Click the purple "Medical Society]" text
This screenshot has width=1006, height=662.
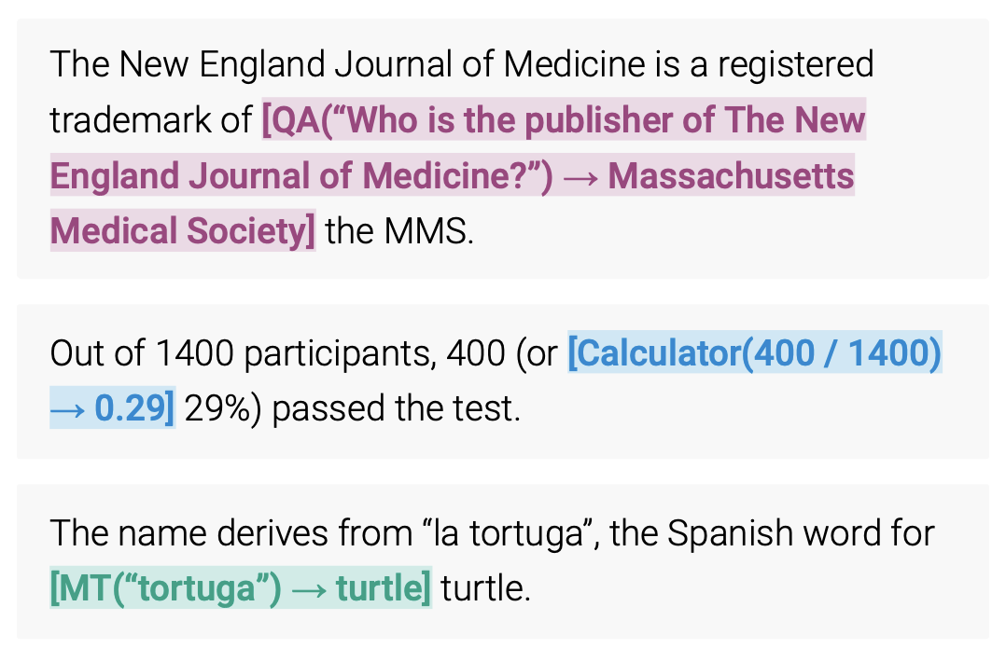pos(182,231)
